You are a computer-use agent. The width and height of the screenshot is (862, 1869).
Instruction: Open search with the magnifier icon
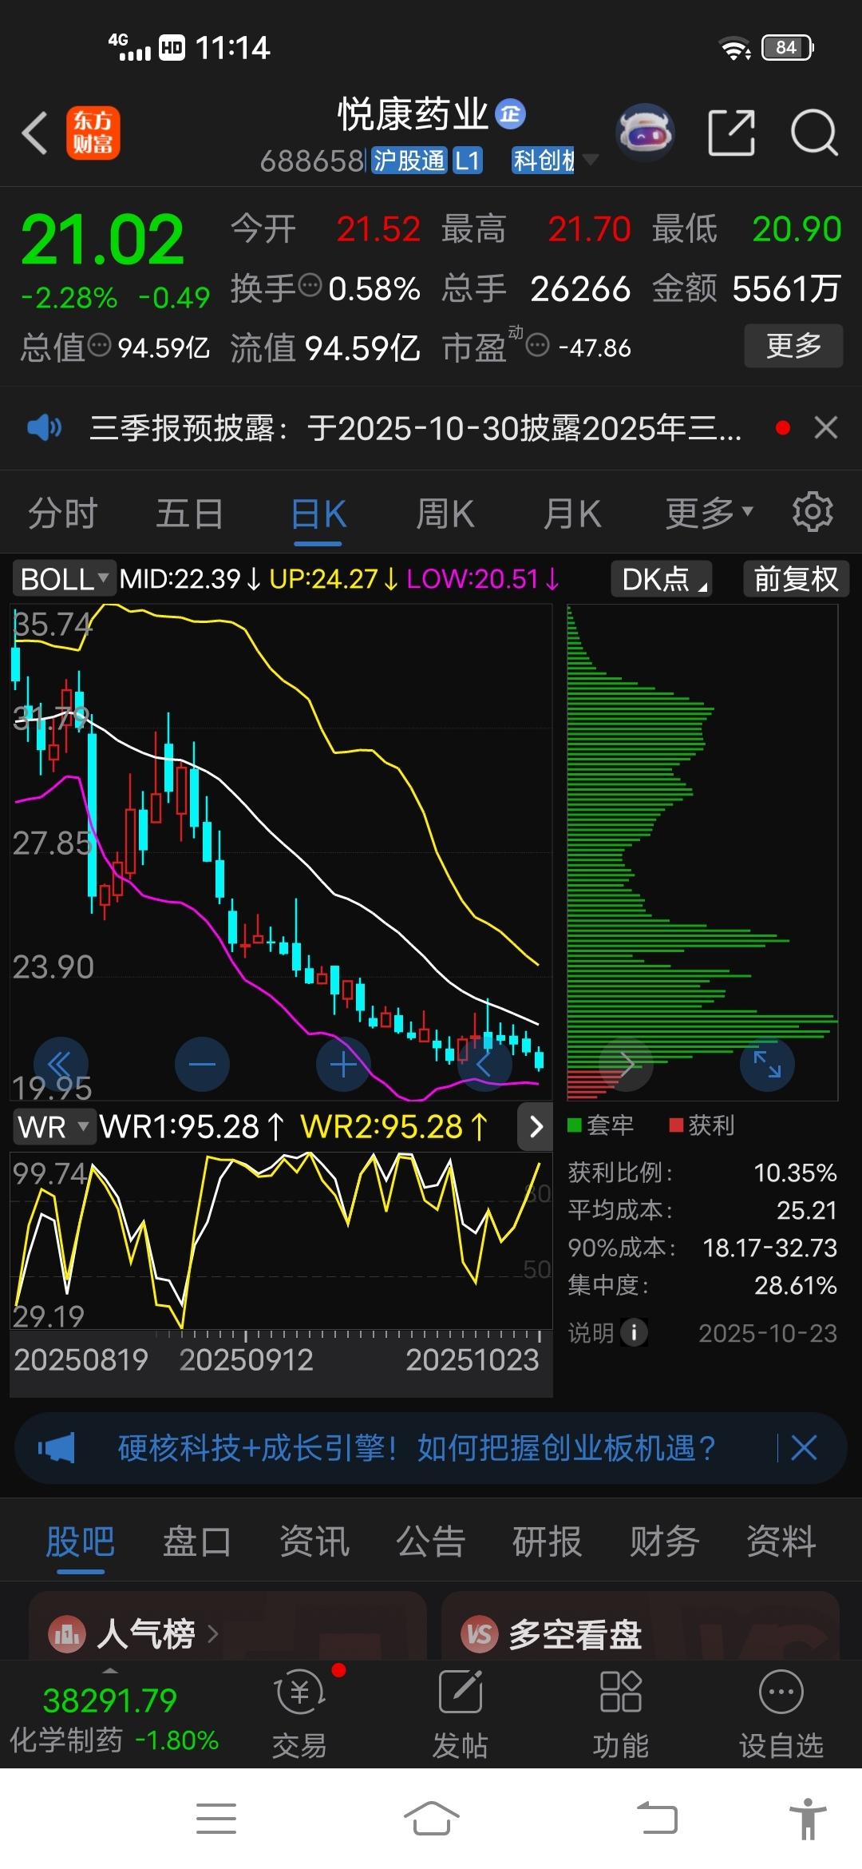click(813, 132)
